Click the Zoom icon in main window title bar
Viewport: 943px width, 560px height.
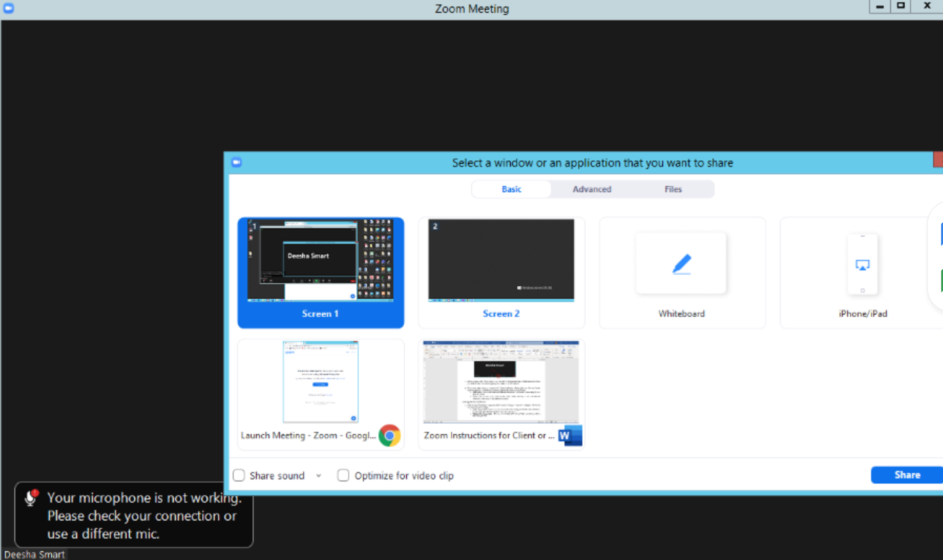[x=9, y=8]
